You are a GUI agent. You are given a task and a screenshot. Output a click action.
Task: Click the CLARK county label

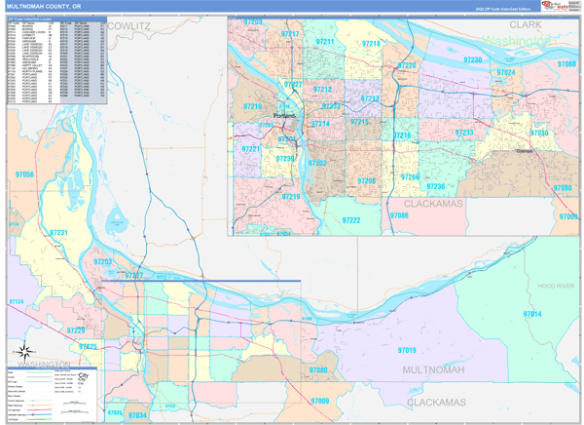coord(525,23)
